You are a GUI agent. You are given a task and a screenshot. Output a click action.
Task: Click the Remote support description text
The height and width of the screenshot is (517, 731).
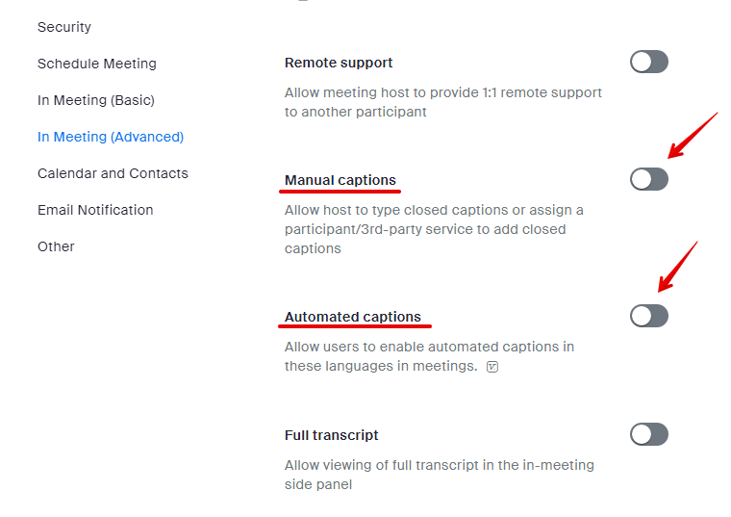click(442, 102)
